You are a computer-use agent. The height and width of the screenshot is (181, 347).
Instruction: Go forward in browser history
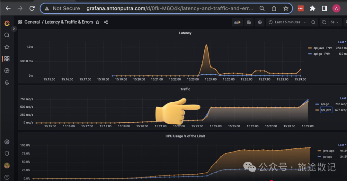pyautogui.click(x=20, y=8)
